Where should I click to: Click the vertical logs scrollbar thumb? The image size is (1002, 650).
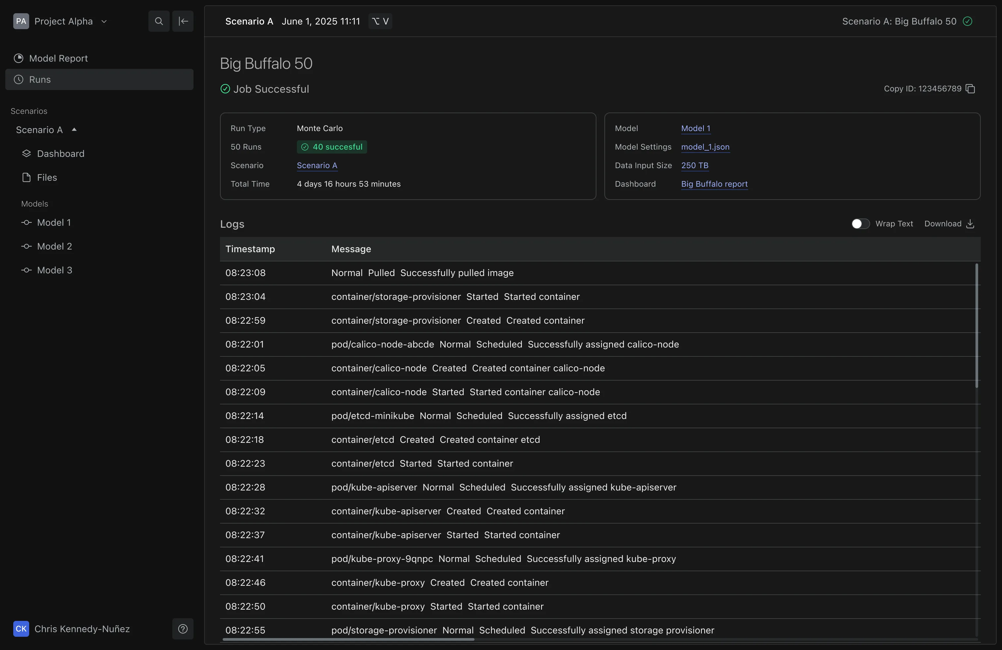pyautogui.click(x=977, y=325)
